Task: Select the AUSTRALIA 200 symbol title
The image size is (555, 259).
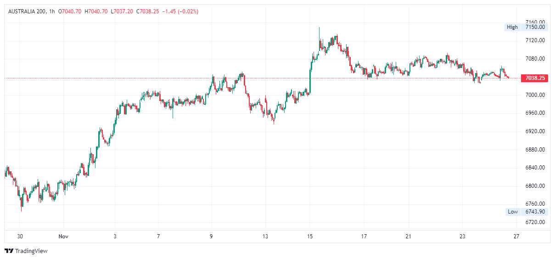Action: (x=27, y=11)
